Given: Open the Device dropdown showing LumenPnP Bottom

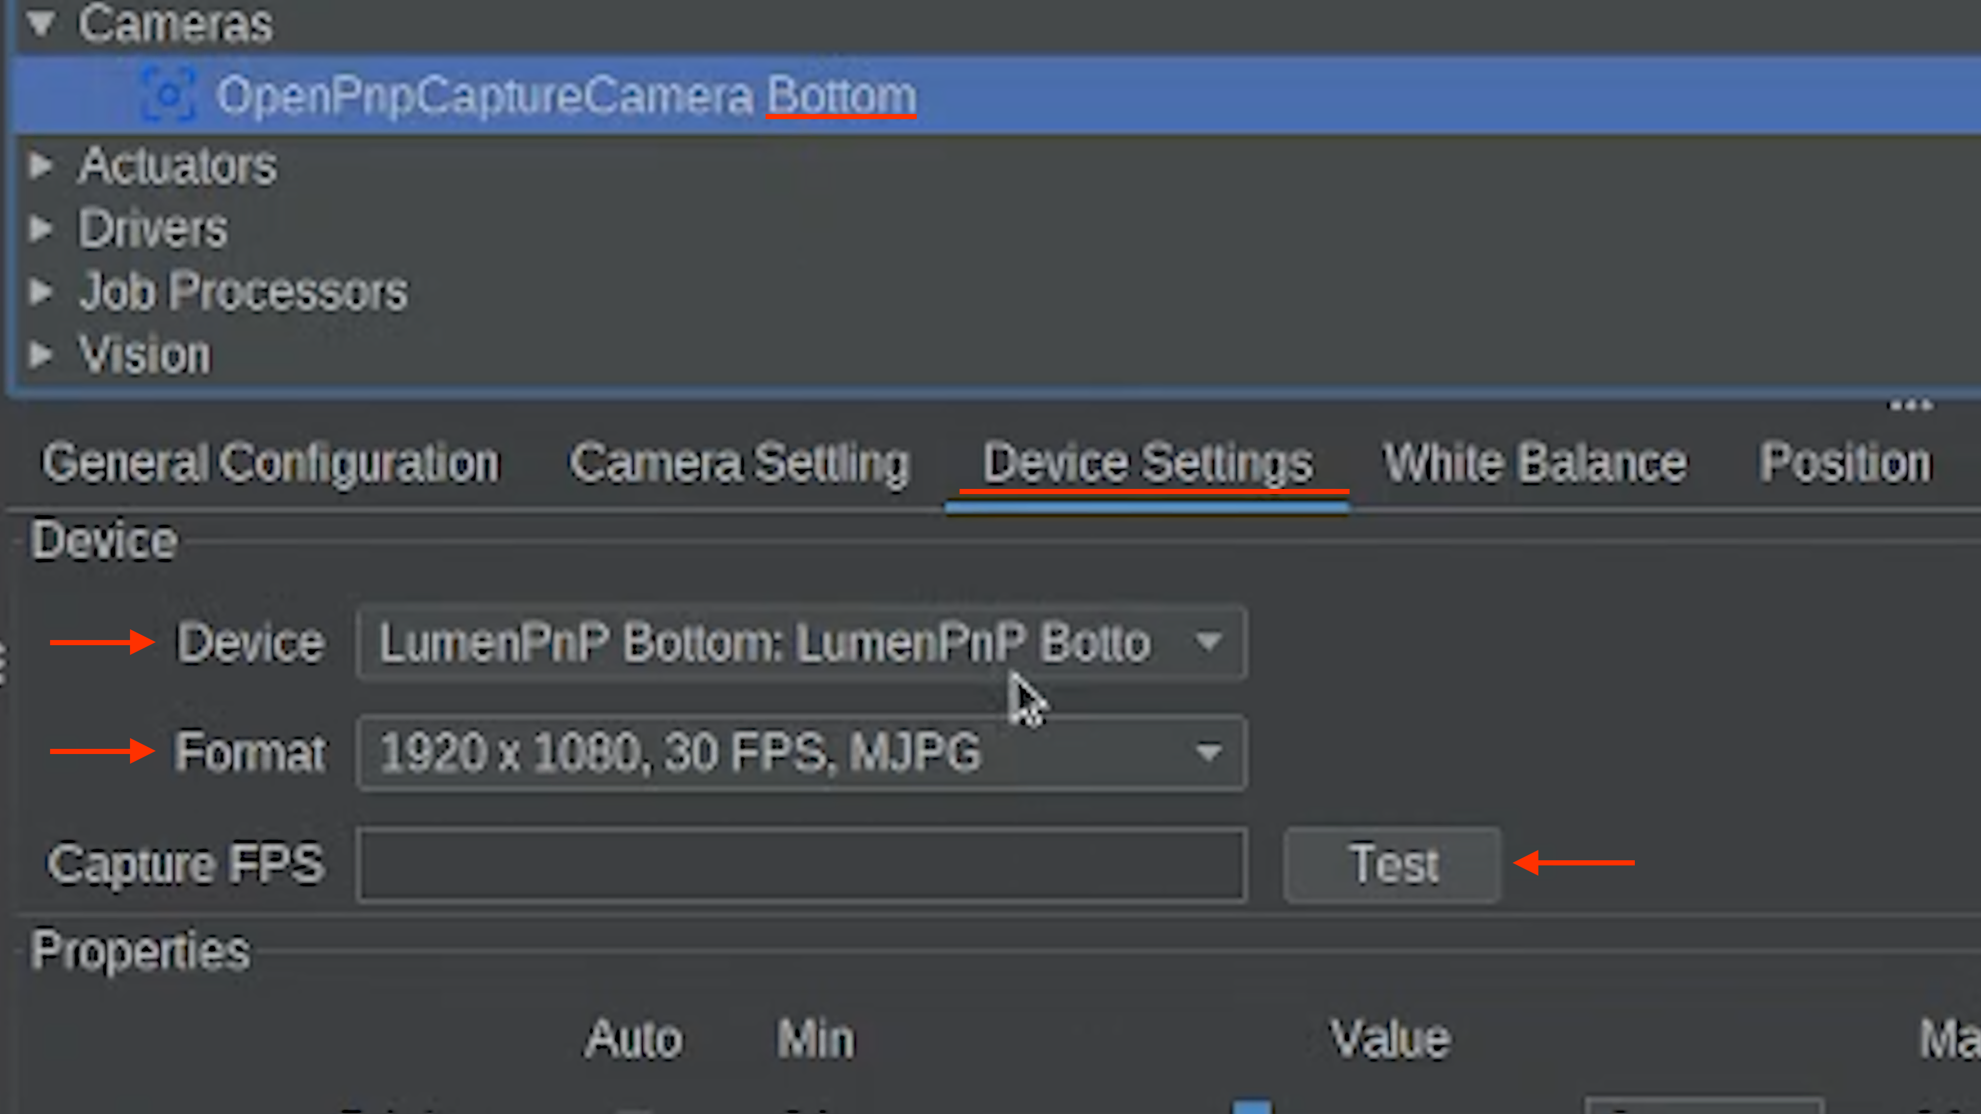Looking at the screenshot, I should pyautogui.click(x=801, y=643).
